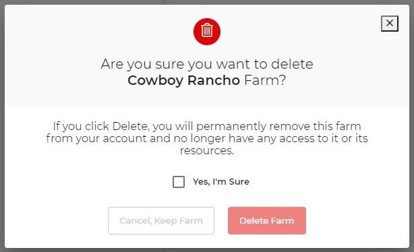Click the word "delete" in the heading question
Image resolution: width=414 pixels, height=252 pixels.
[x=292, y=64]
